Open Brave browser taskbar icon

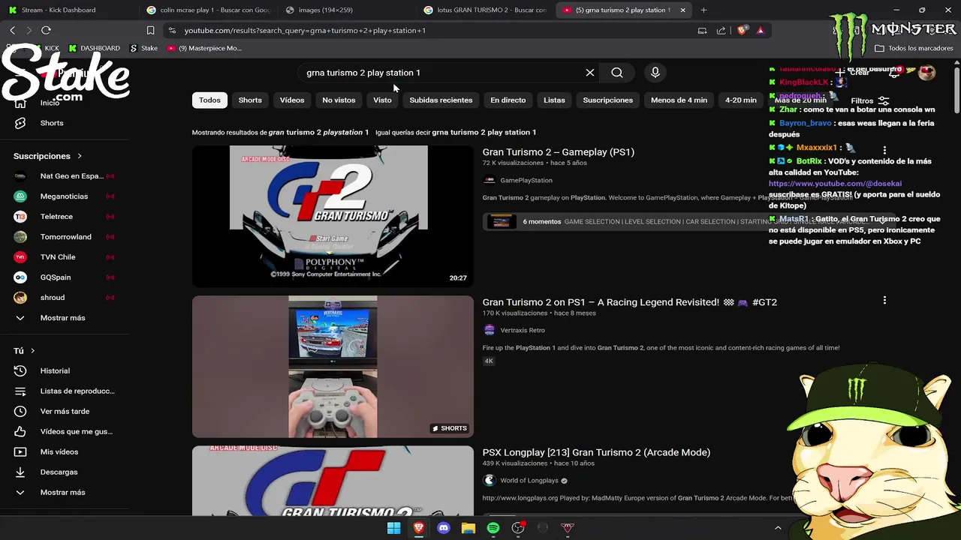point(419,528)
